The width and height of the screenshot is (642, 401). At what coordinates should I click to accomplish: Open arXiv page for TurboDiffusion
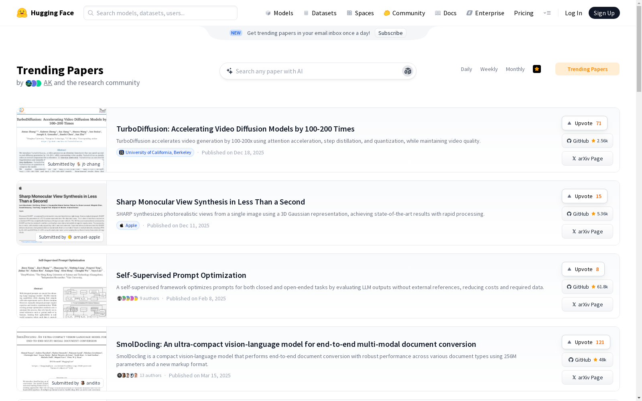point(587,158)
